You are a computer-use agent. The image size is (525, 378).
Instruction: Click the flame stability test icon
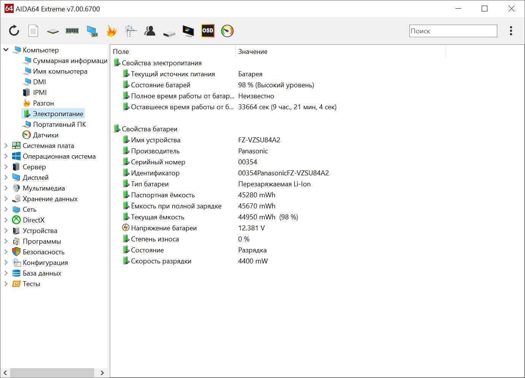(111, 31)
